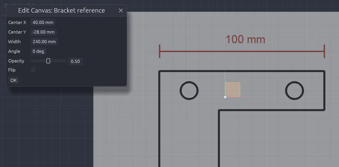This screenshot has height=167, width=339.
Task: Click the "Width" label
Action: (15, 42)
